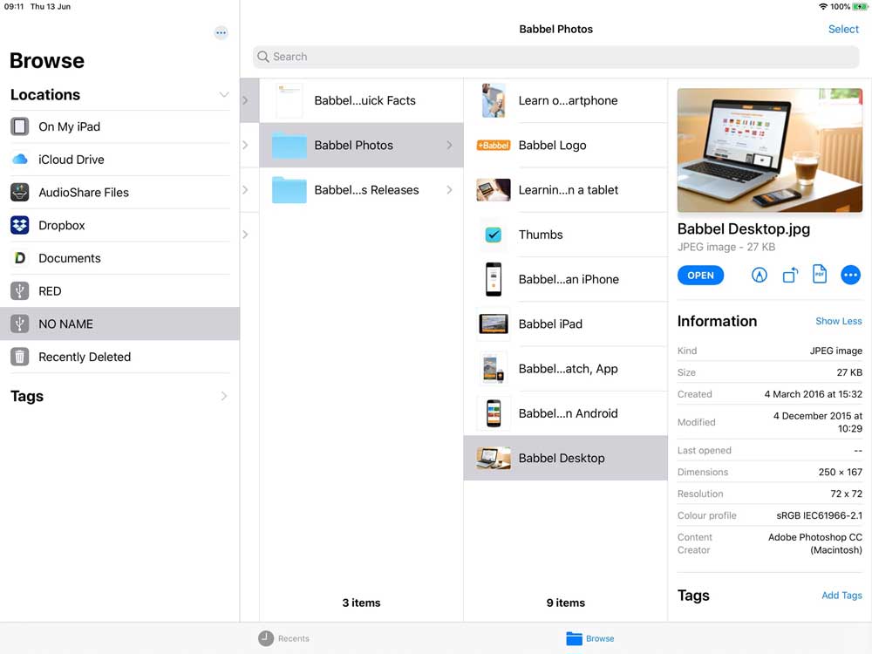Screen dimensions: 872x654
Task: Tap the Select button
Action: [843, 29]
